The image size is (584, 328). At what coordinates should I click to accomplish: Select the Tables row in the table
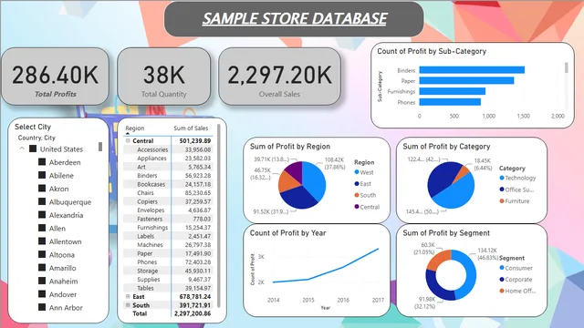coord(168,288)
